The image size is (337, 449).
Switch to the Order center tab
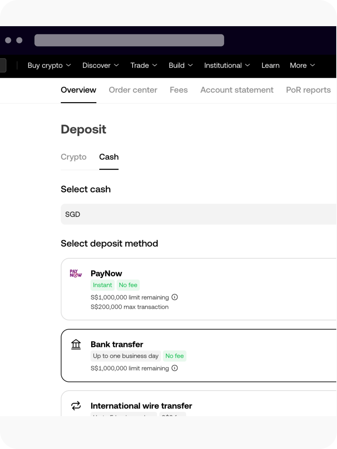coord(133,90)
